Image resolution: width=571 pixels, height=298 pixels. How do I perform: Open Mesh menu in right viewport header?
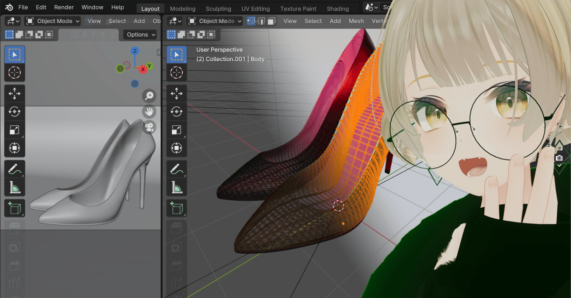point(356,21)
